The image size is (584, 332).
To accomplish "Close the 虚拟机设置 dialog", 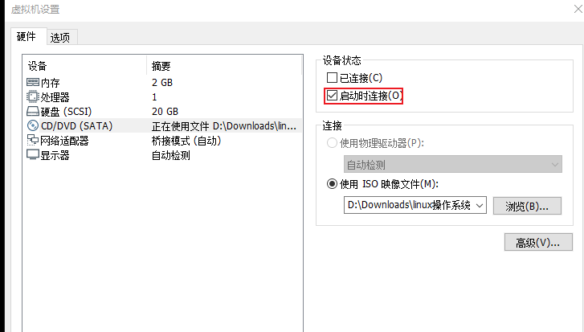I will (578, 10).
